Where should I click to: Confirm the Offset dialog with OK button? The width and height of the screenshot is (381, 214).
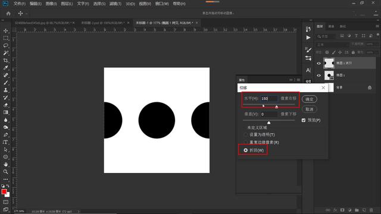310,99
